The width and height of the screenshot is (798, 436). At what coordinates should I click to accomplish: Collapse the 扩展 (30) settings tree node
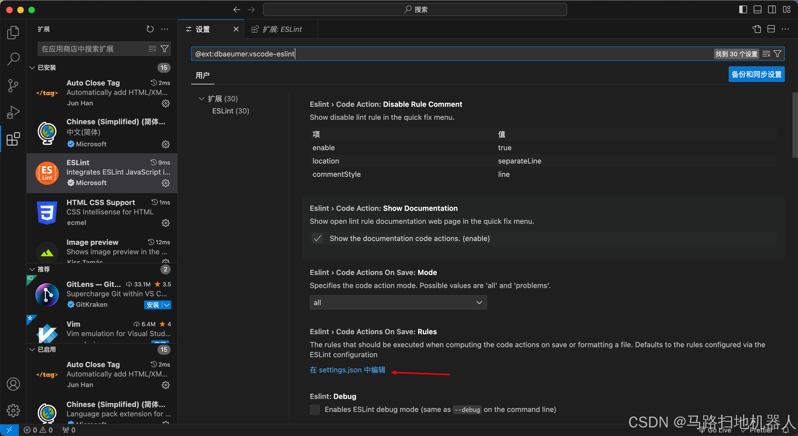tap(202, 99)
